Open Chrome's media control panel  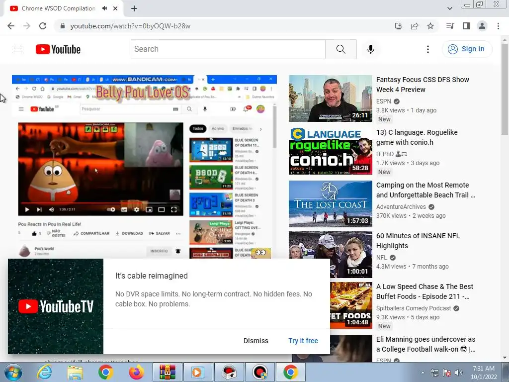pos(450,26)
